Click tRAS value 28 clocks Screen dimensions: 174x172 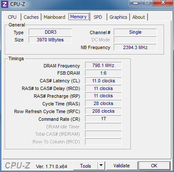tap(103, 103)
